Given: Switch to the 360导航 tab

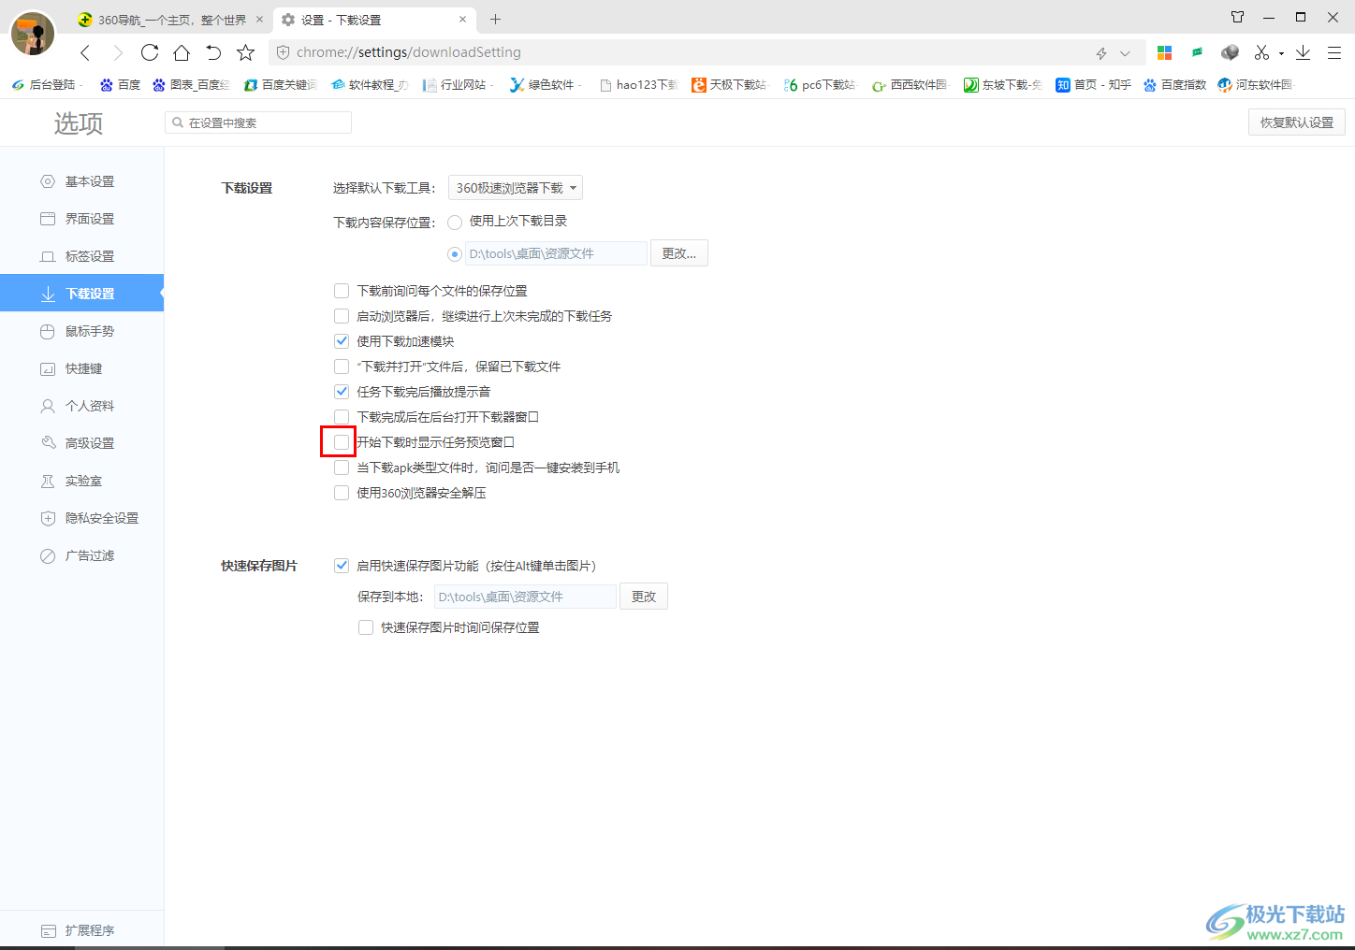Looking at the screenshot, I should click(171, 20).
